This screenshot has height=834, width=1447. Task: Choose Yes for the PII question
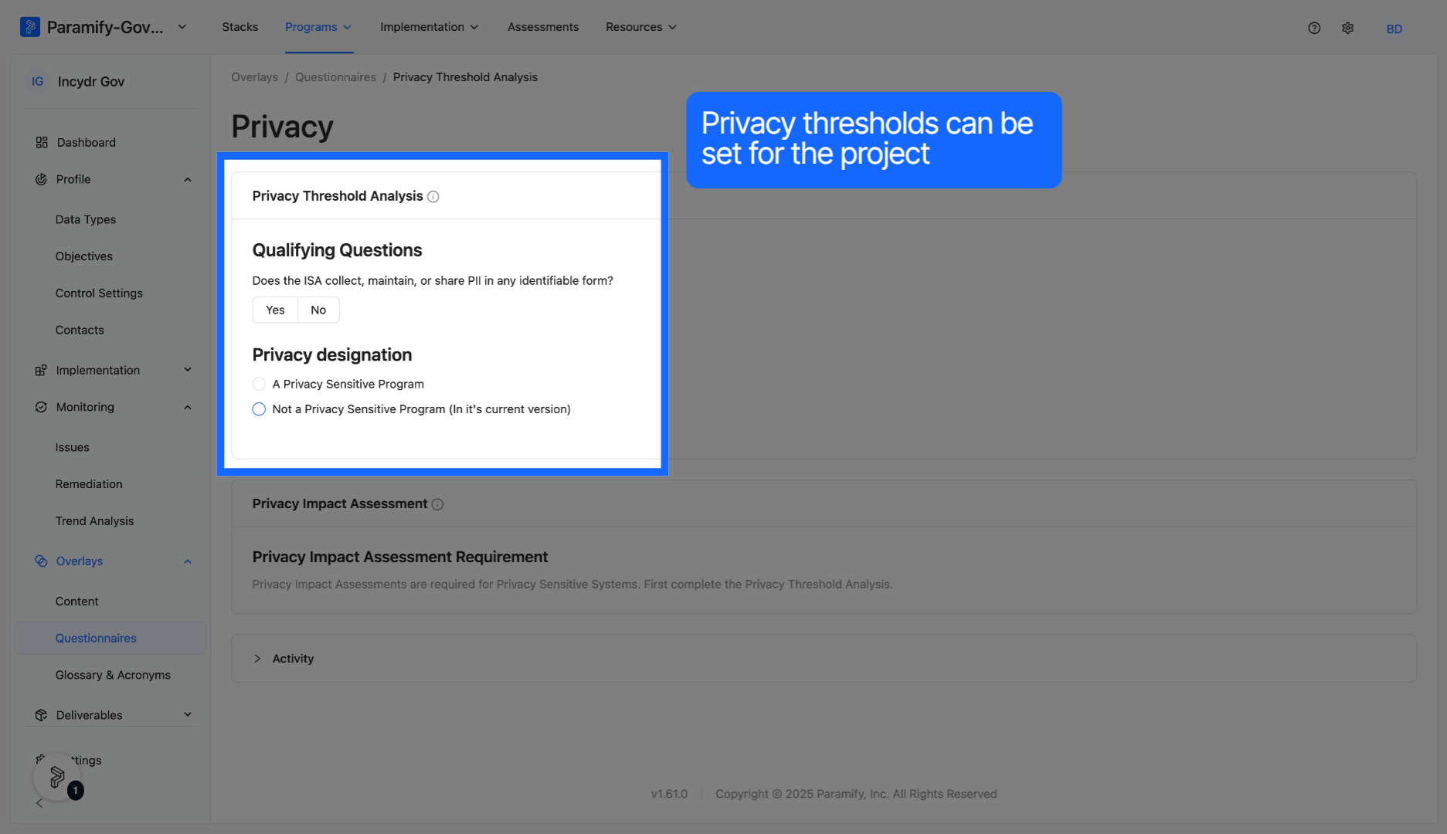[275, 310]
